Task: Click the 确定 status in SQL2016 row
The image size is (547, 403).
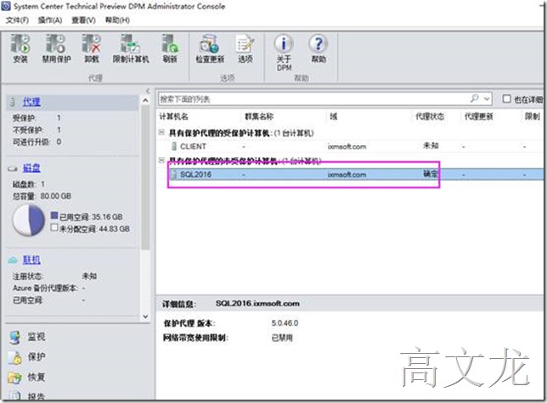Action: [431, 173]
